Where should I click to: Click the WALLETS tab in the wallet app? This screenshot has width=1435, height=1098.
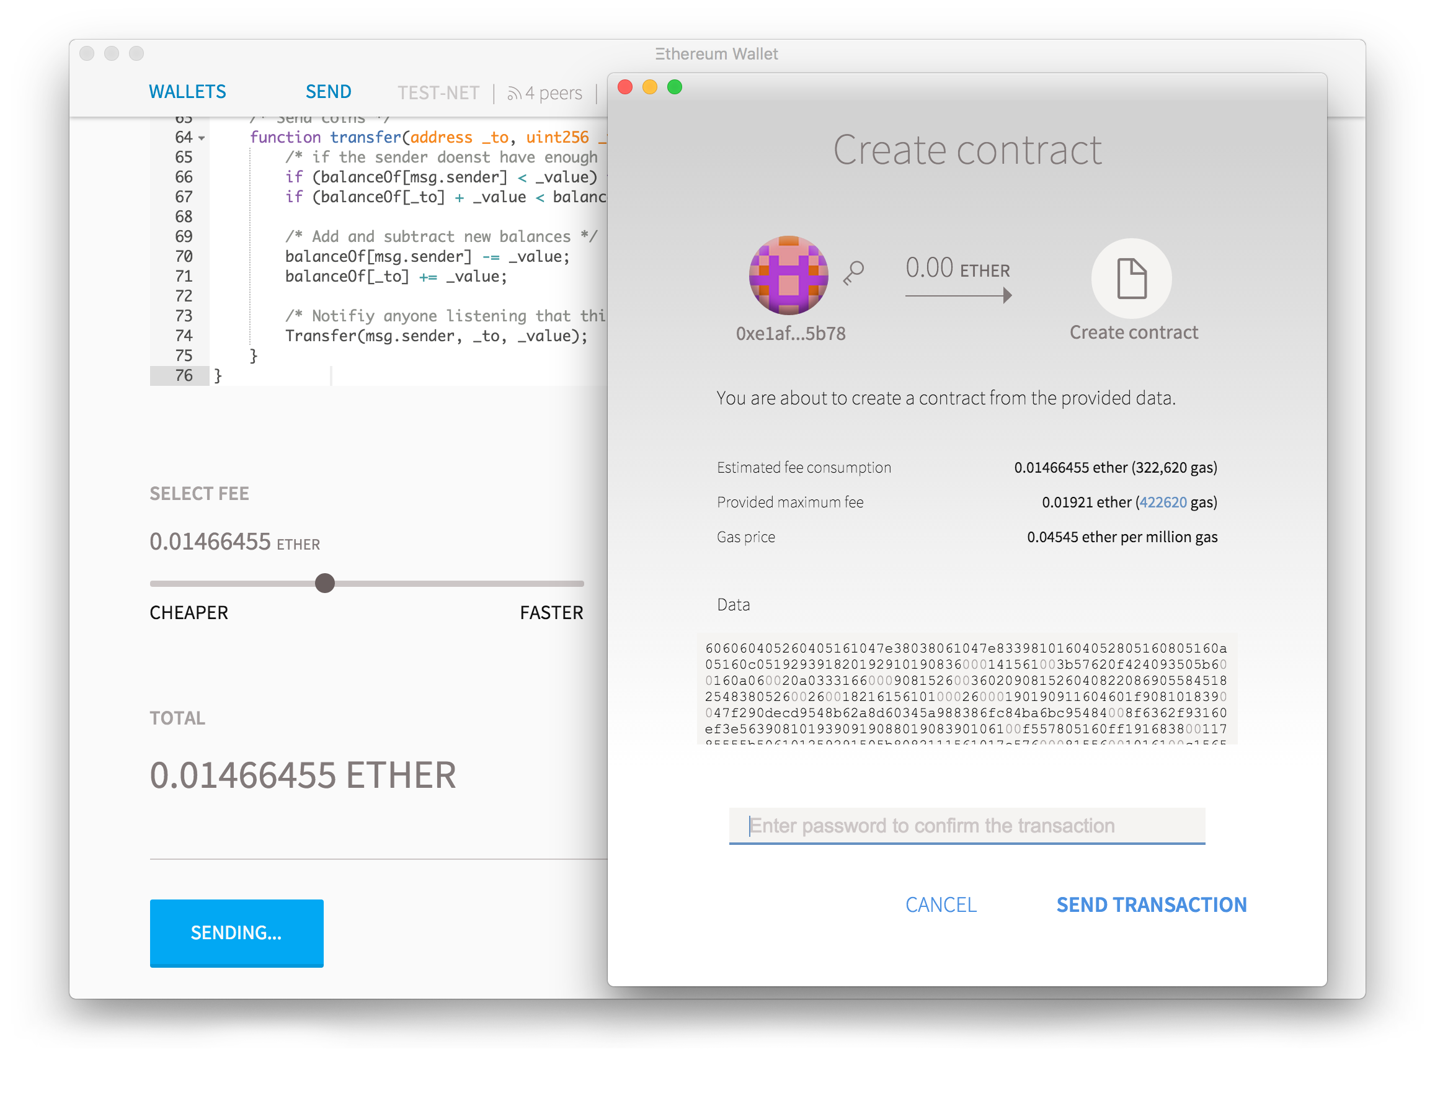click(x=189, y=90)
